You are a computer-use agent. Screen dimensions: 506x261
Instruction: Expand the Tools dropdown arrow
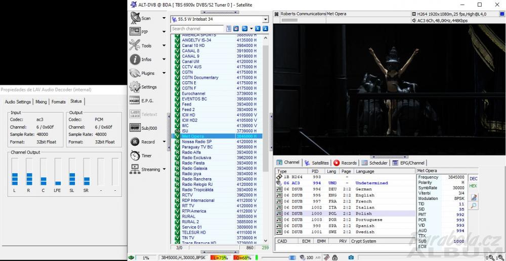(x=164, y=46)
